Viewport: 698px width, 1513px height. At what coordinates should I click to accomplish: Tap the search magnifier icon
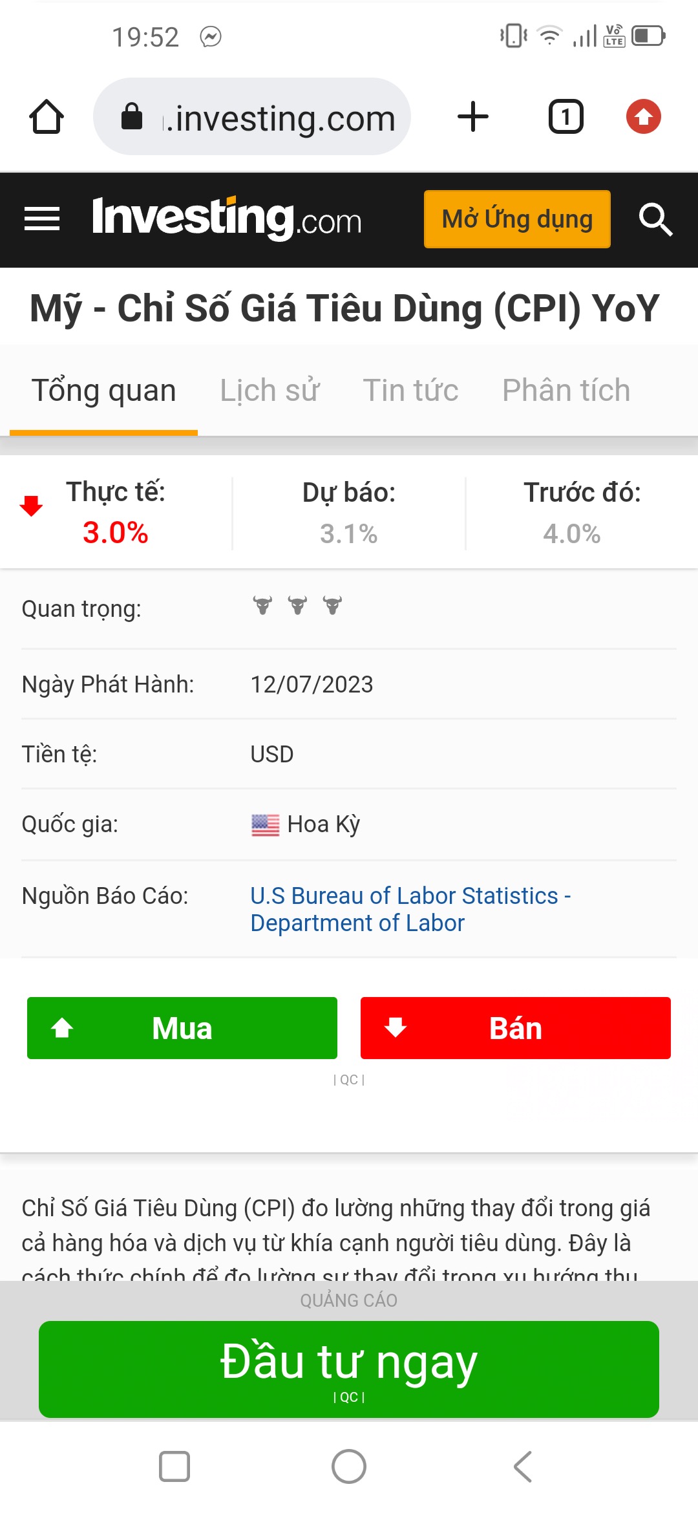click(x=655, y=219)
